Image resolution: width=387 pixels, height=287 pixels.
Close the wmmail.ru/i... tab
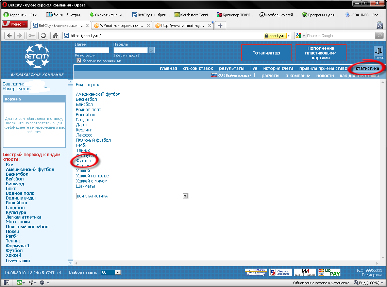209,26
